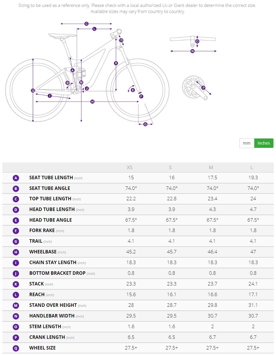Image resolution: width=276 pixels, height=355 pixels.
Task: Click the B icon beside Seat Tube Angle
Action: (16, 189)
